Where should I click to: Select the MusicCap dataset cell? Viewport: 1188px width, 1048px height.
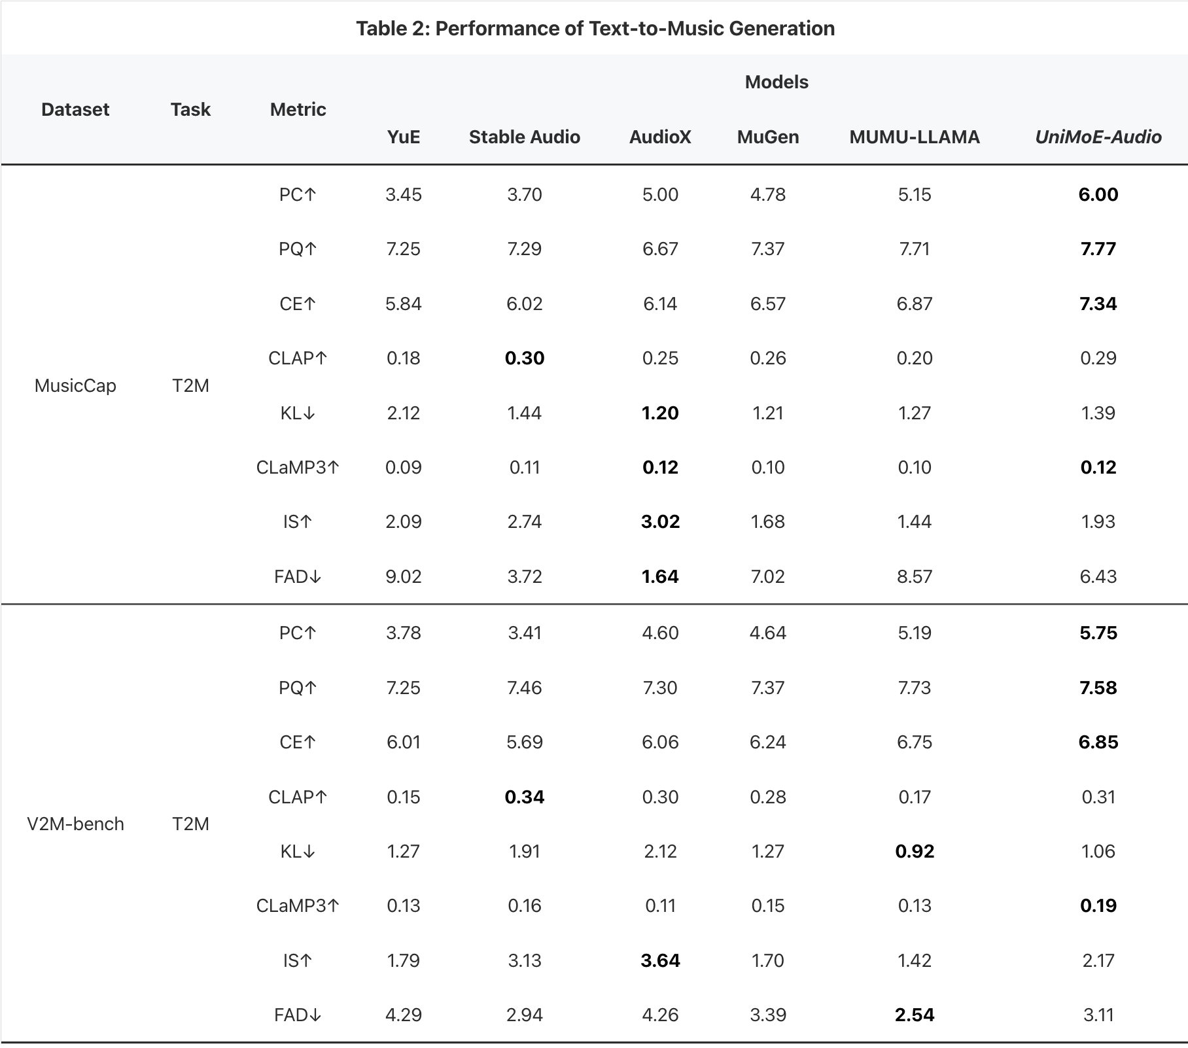pyautogui.click(x=75, y=385)
